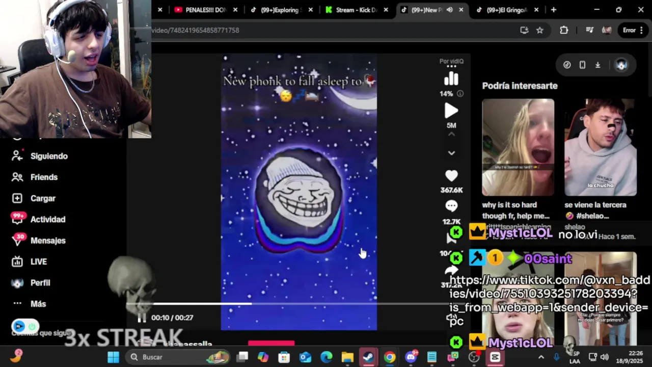The image size is (652, 367).
Task: Open Google Chrome on taskbar
Action: tap(390, 357)
